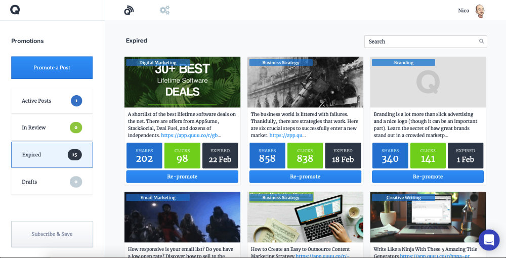
Task: Focus the Search input field
Action: point(426,41)
